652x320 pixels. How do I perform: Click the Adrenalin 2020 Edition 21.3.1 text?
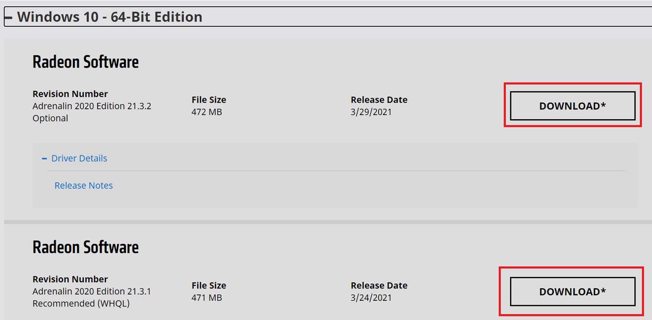[92, 291]
